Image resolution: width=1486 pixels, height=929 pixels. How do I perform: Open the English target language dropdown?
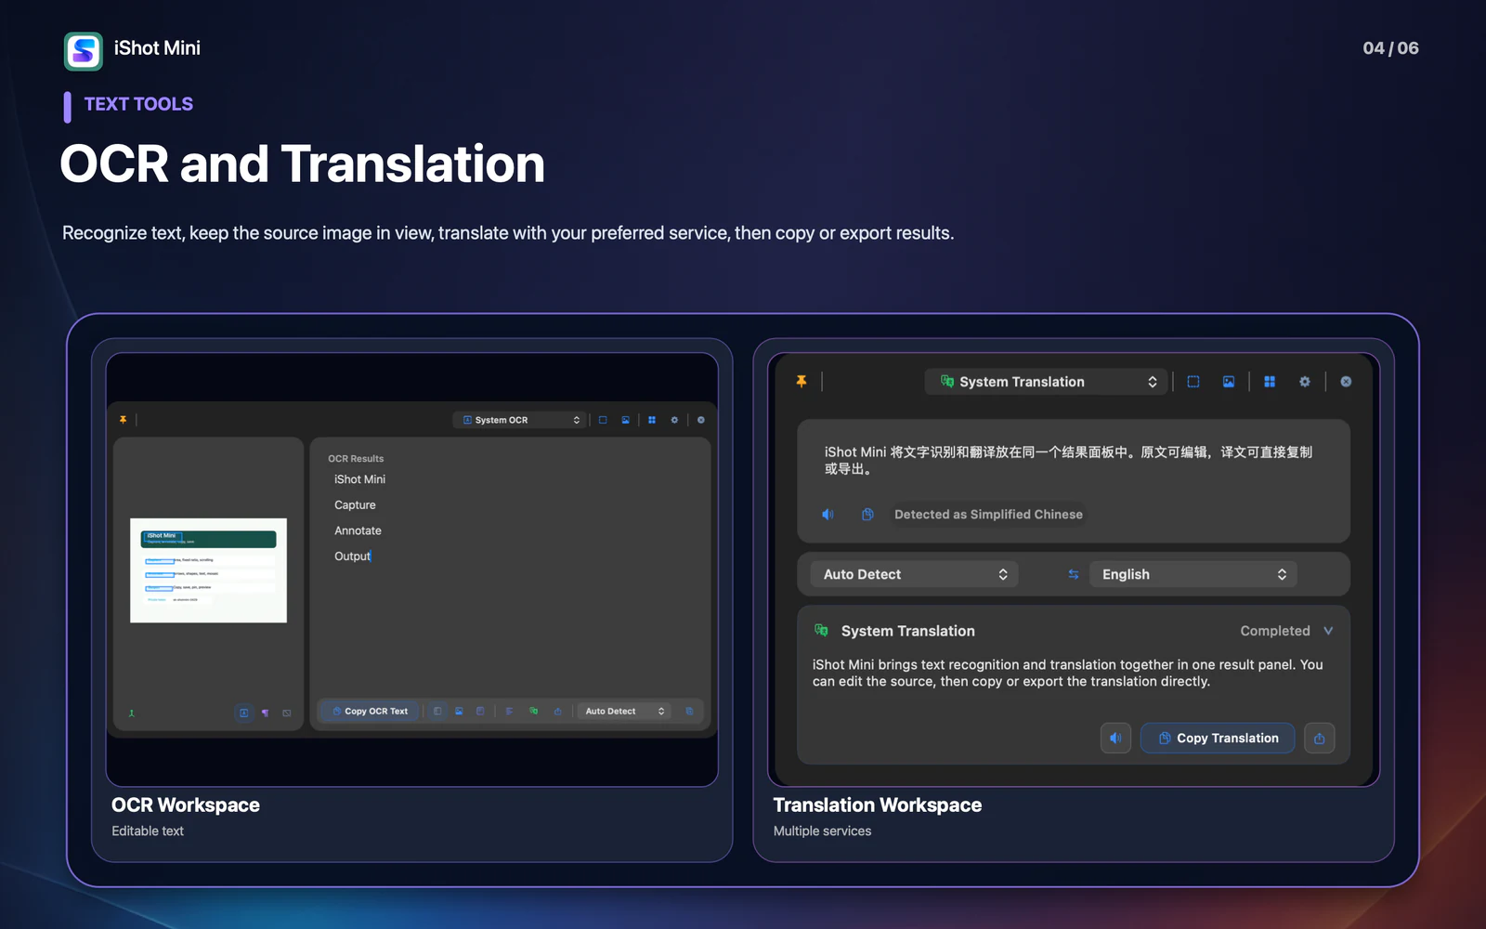[1193, 574]
